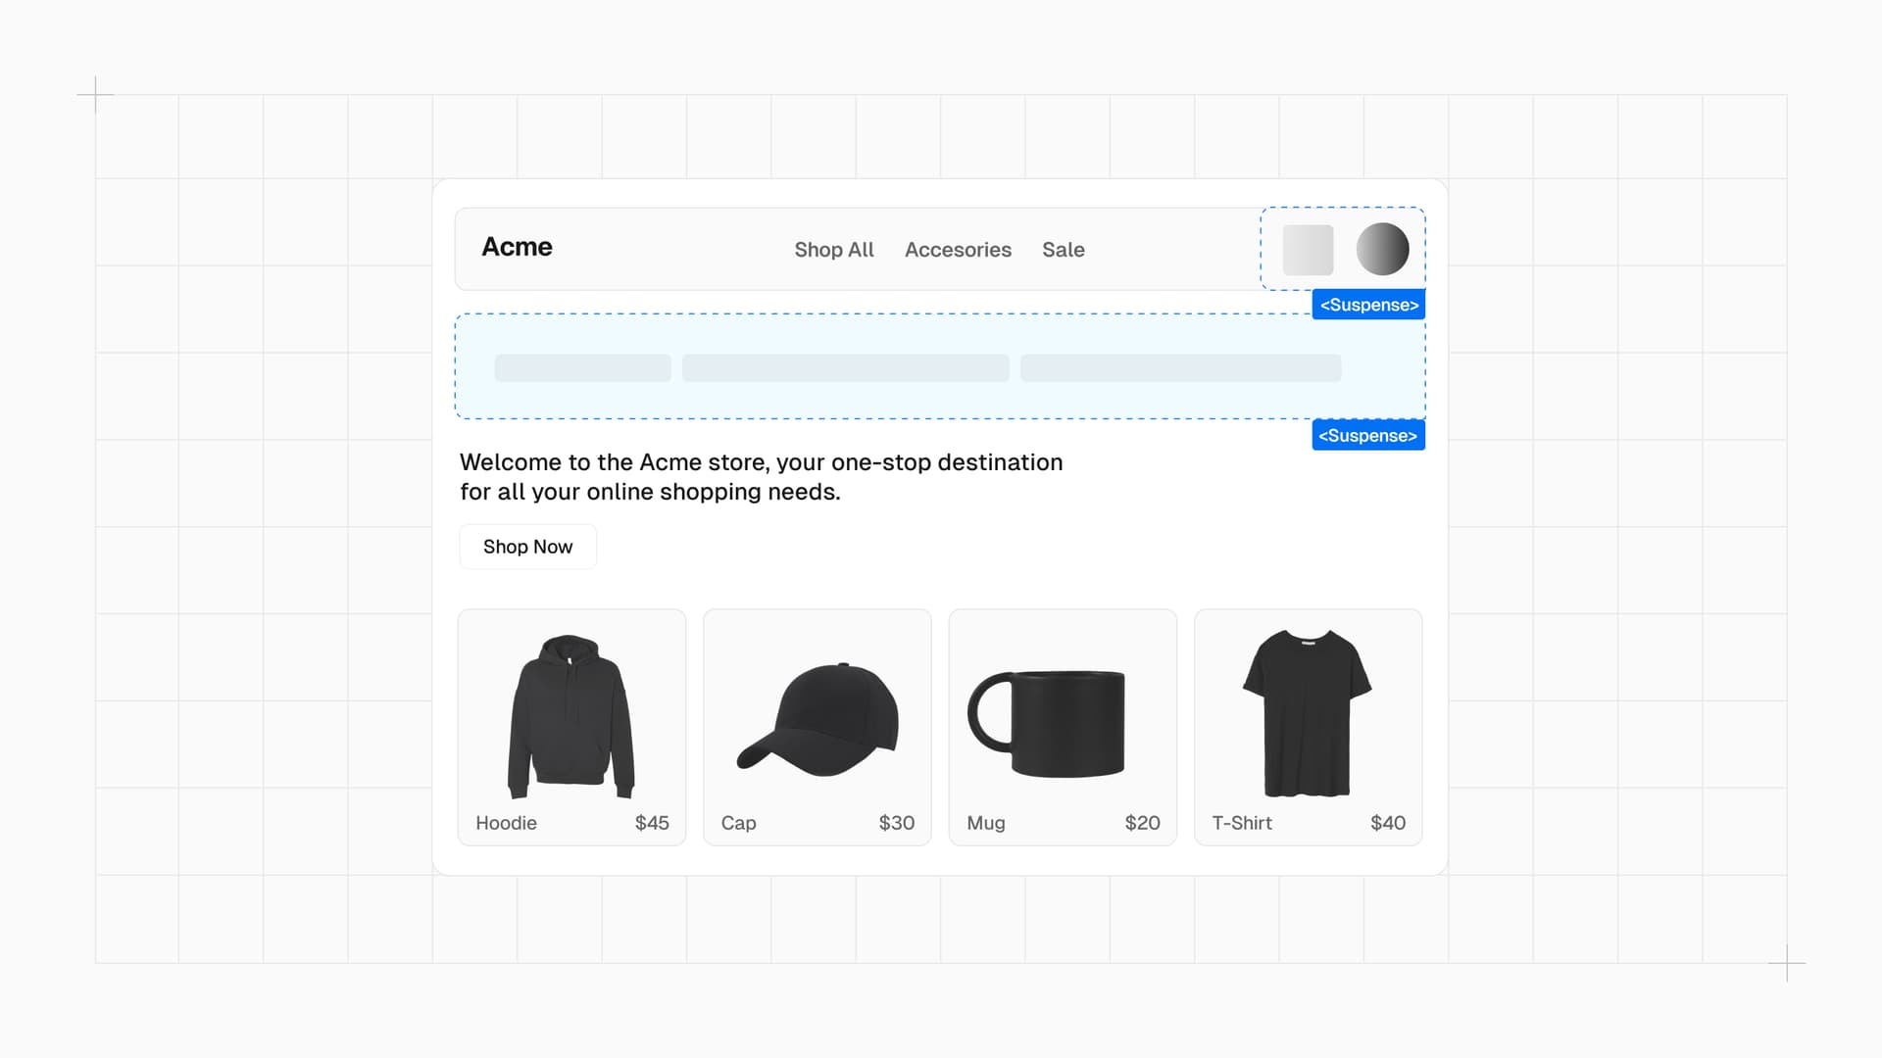
Task: Click the $30 Cap price
Action: point(896,823)
